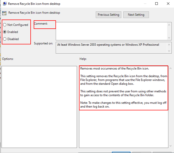
Task: Click the 'Supported on:' label
Action: (43, 43)
